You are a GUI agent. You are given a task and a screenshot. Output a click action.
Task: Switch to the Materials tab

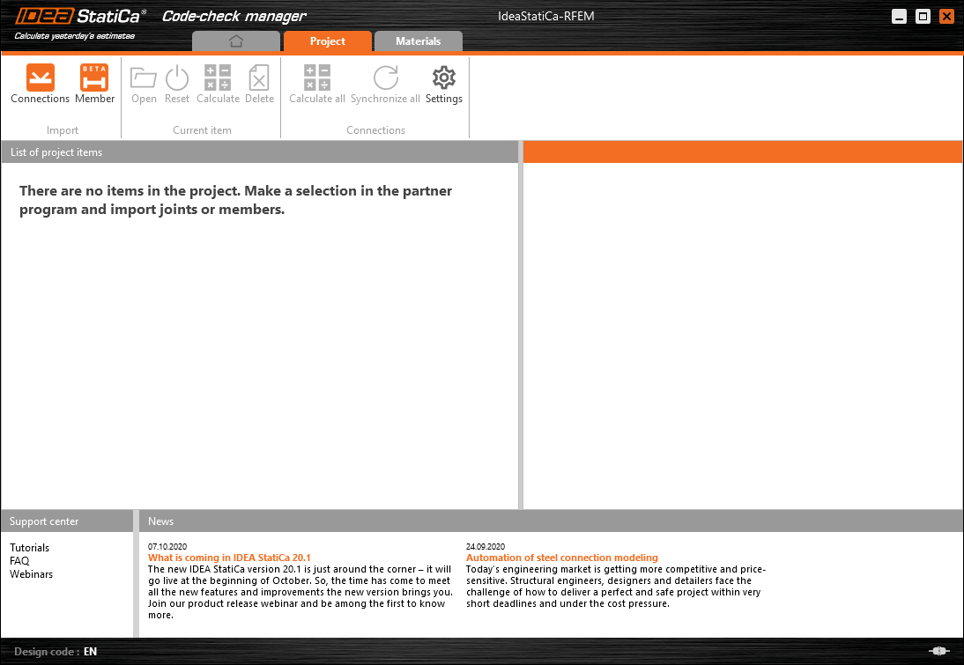[x=418, y=41]
